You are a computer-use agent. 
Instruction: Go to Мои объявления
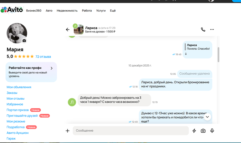(x=19, y=87)
